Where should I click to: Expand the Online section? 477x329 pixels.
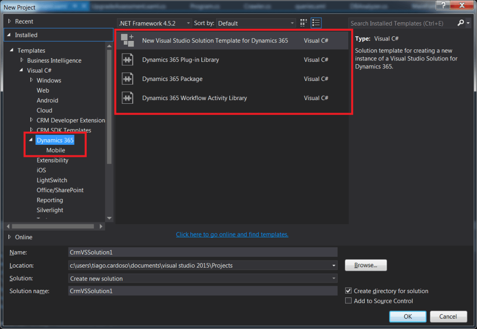click(x=9, y=237)
